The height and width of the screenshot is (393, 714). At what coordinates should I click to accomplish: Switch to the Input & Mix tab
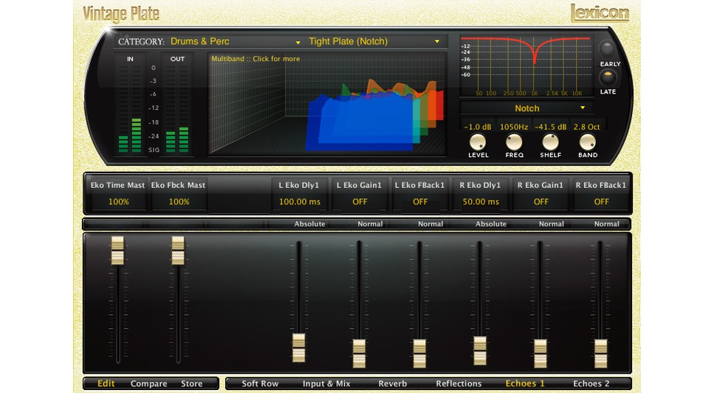pos(326,383)
